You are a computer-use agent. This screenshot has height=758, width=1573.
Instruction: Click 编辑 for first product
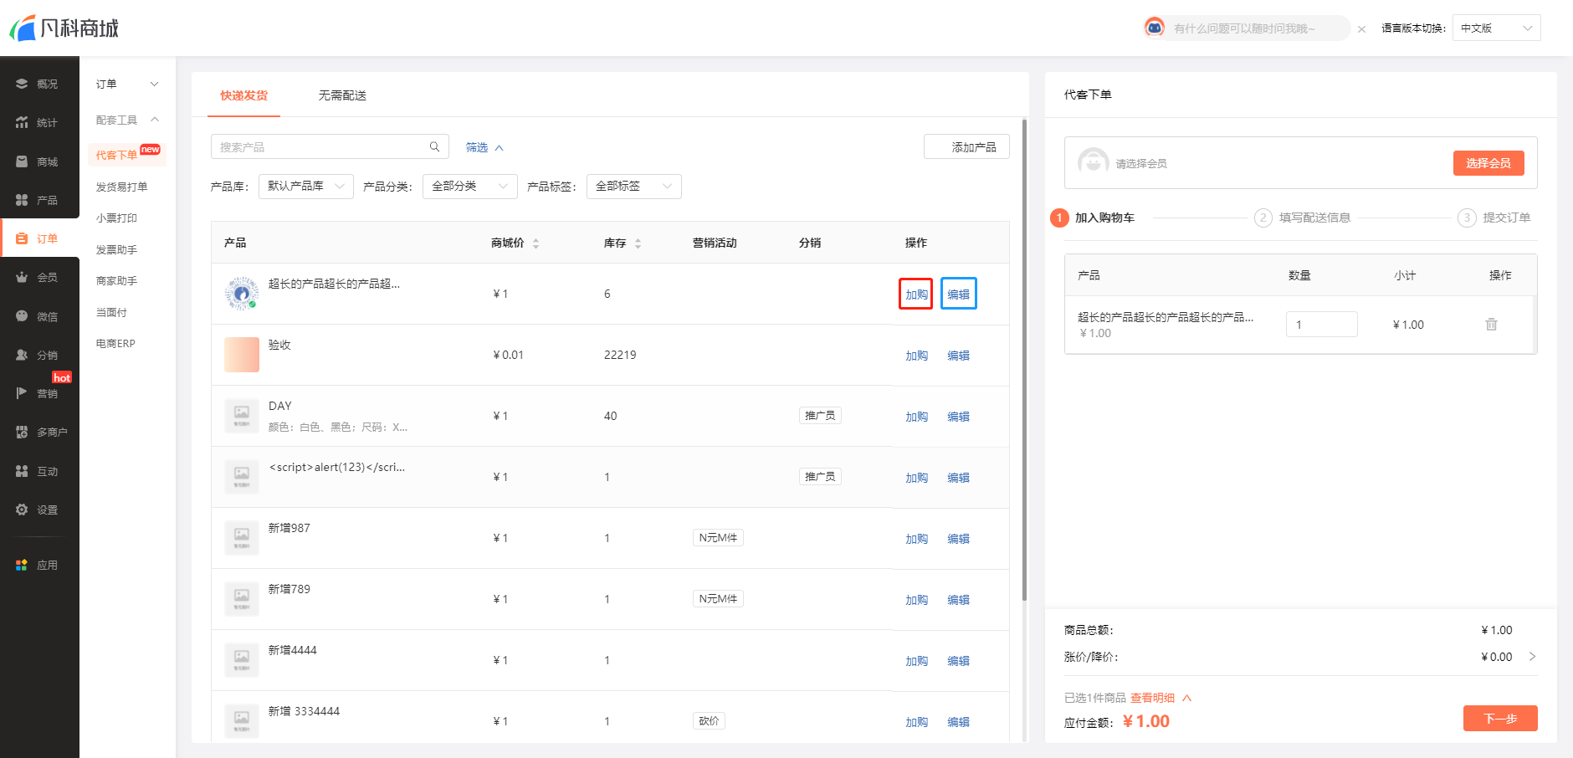tap(958, 294)
